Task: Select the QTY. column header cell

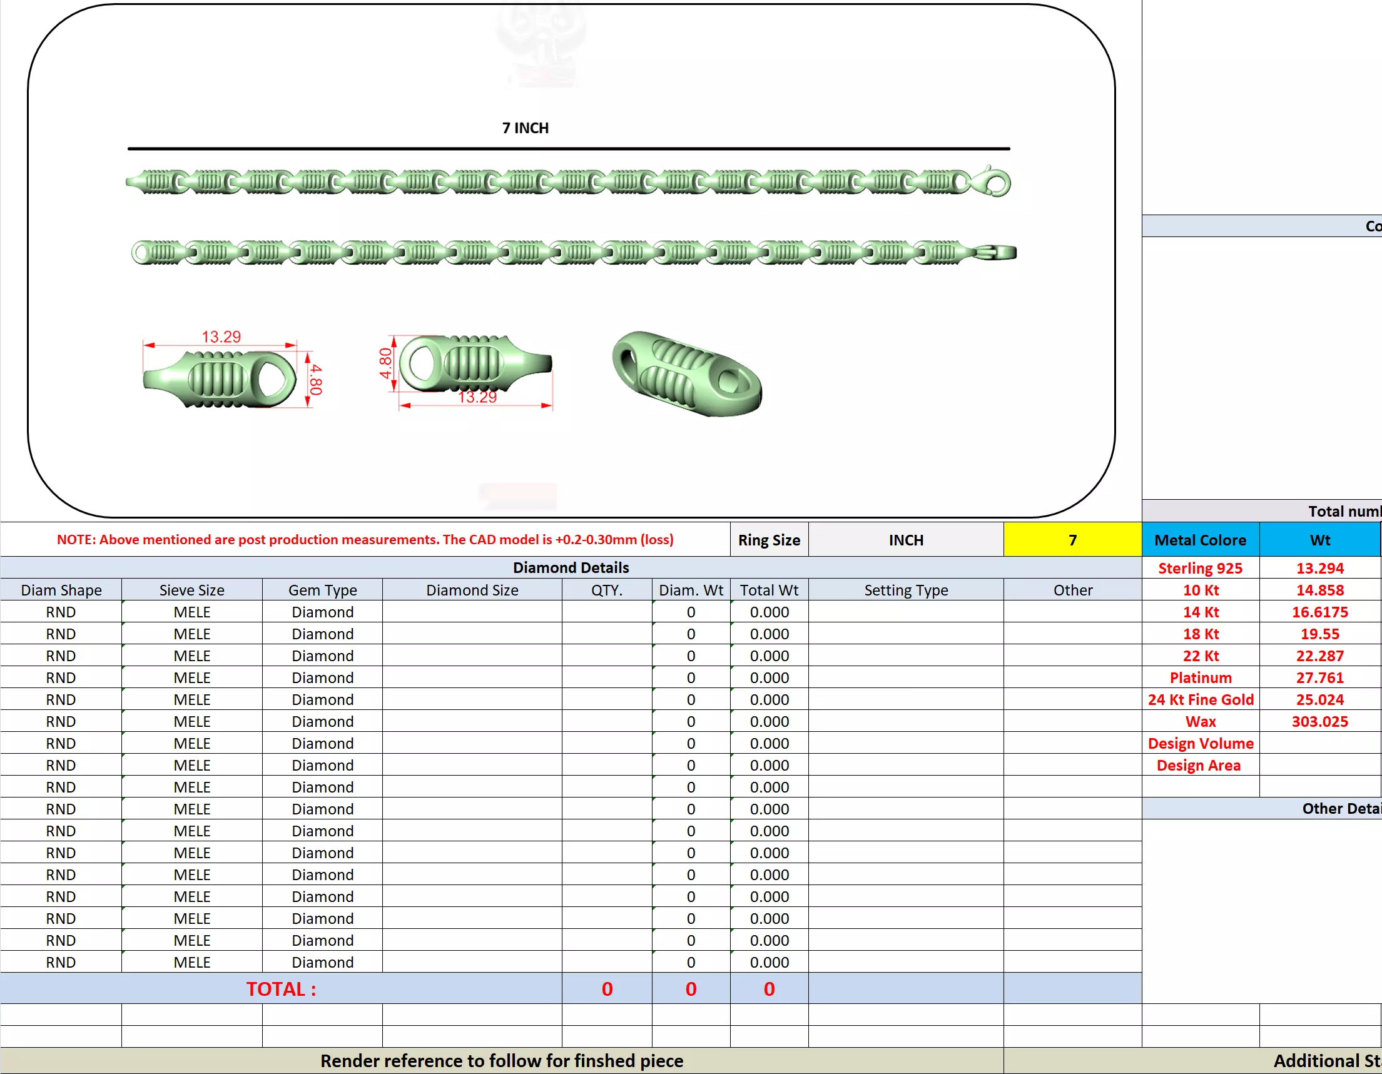Action: click(606, 589)
